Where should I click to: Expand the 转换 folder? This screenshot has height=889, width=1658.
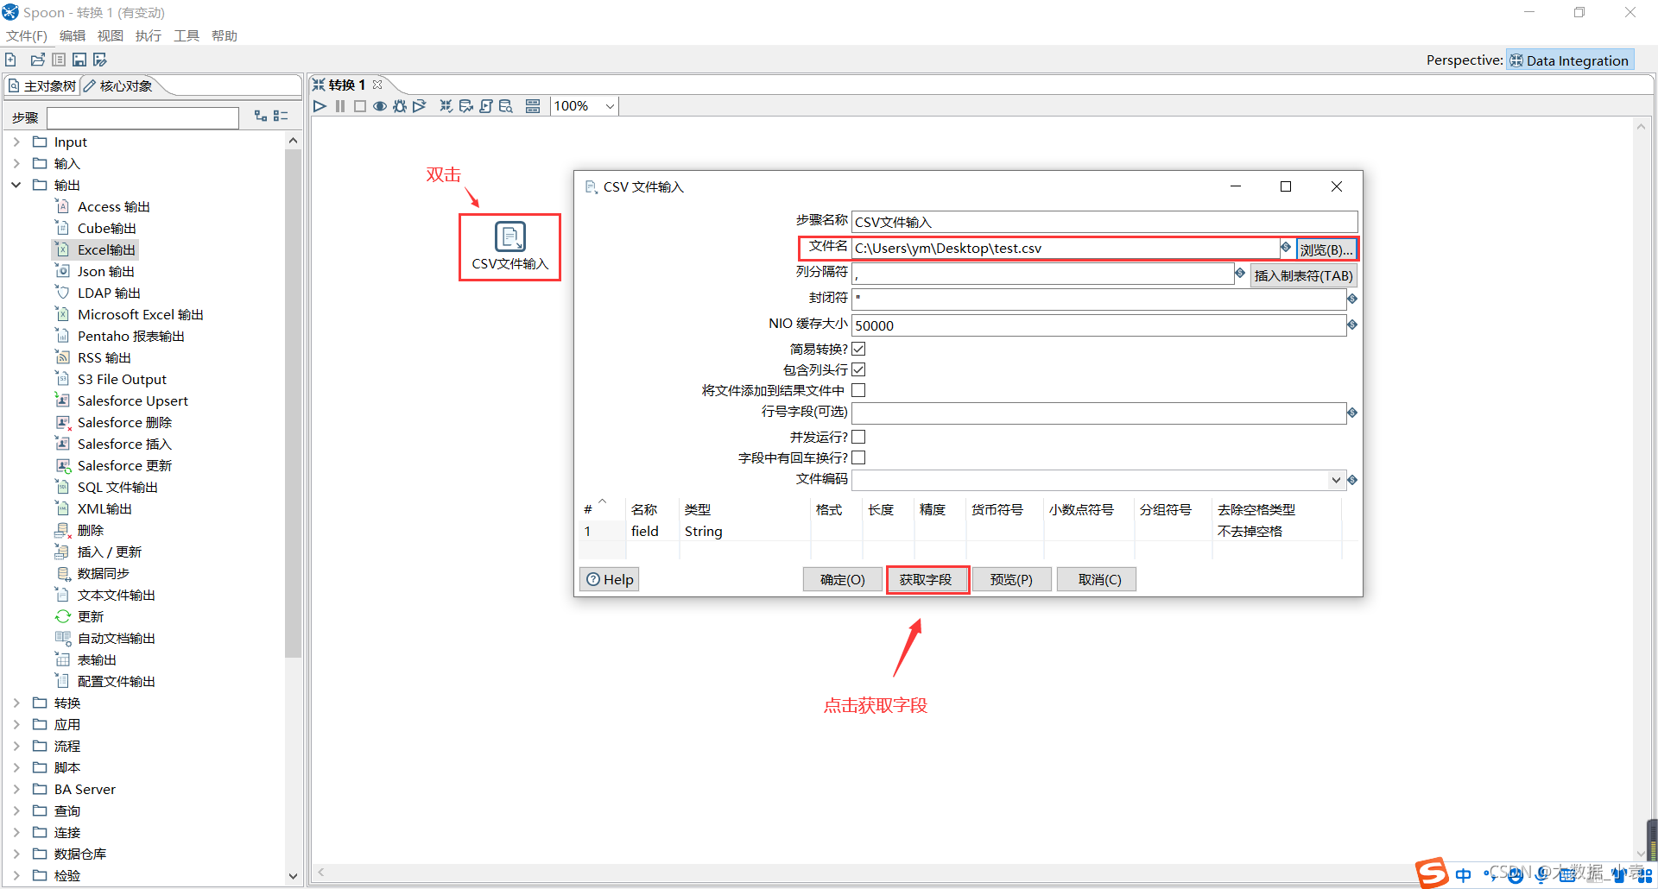16,703
